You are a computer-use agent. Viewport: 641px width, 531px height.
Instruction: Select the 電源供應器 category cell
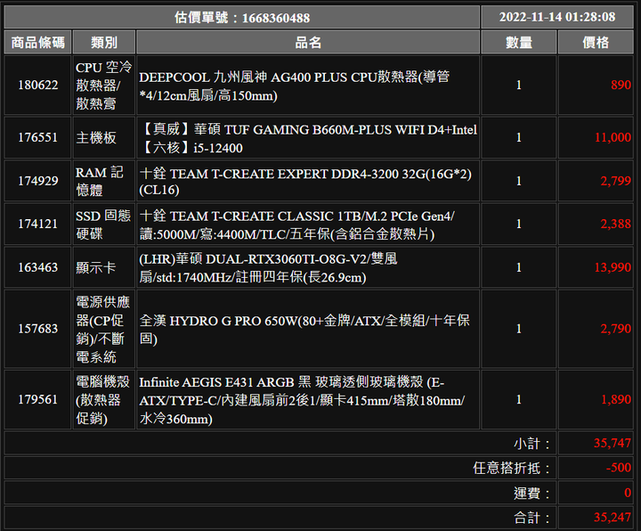(x=104, y=329)
